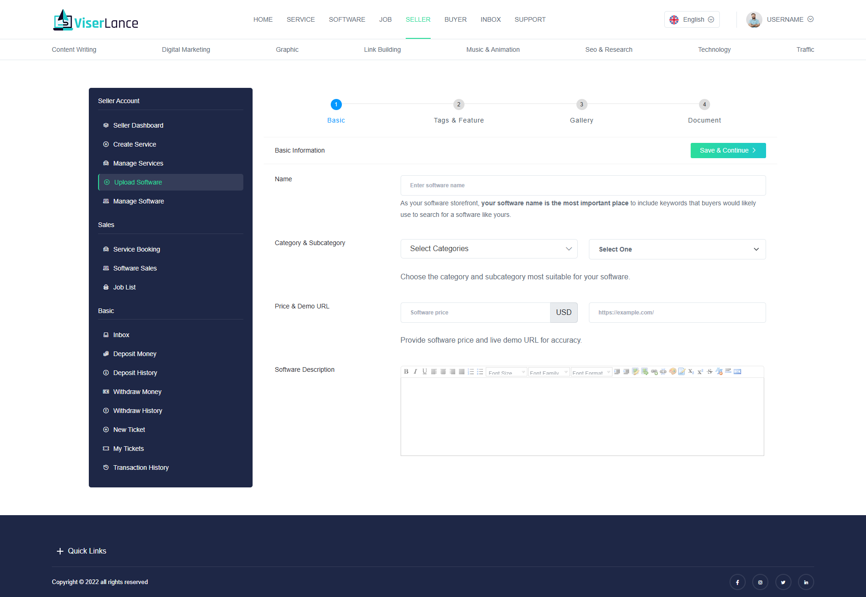Select step 1 Basic
This screenshot has height=597, width=866.
336,112
